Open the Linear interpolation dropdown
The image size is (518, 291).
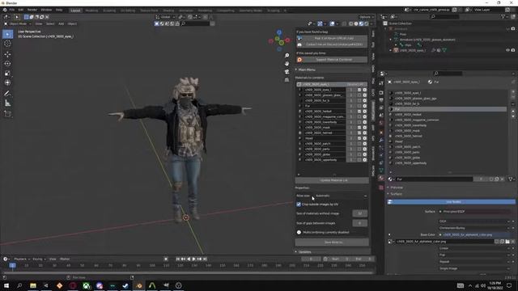pos(474,248)
